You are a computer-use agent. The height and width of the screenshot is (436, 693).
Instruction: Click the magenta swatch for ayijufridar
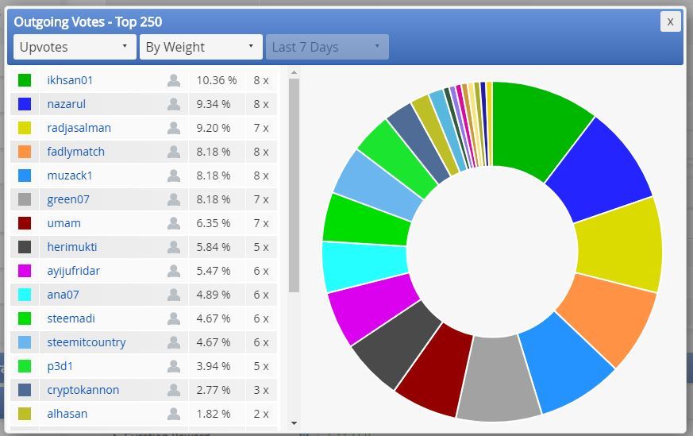pos(25,271)
